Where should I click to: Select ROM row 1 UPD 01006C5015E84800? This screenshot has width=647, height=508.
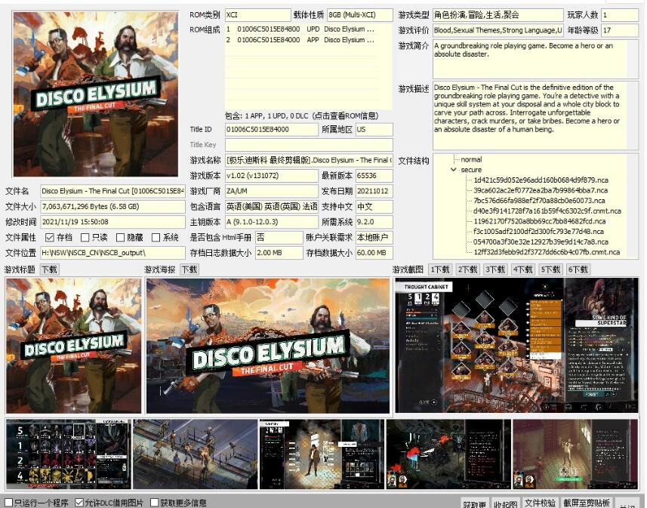(301, 29)
